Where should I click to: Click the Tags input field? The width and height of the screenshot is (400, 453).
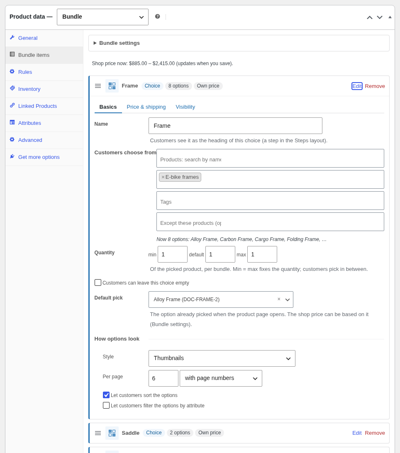coord(270,200)
